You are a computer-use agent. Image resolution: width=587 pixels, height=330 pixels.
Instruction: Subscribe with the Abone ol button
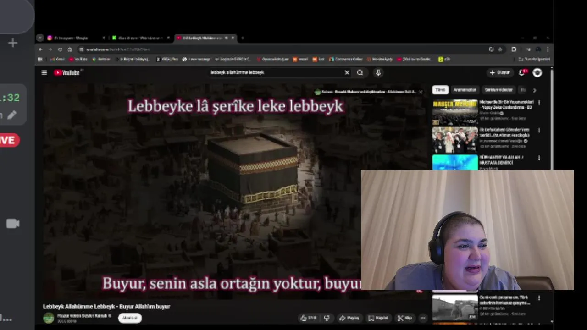click(x=130, y=318)
